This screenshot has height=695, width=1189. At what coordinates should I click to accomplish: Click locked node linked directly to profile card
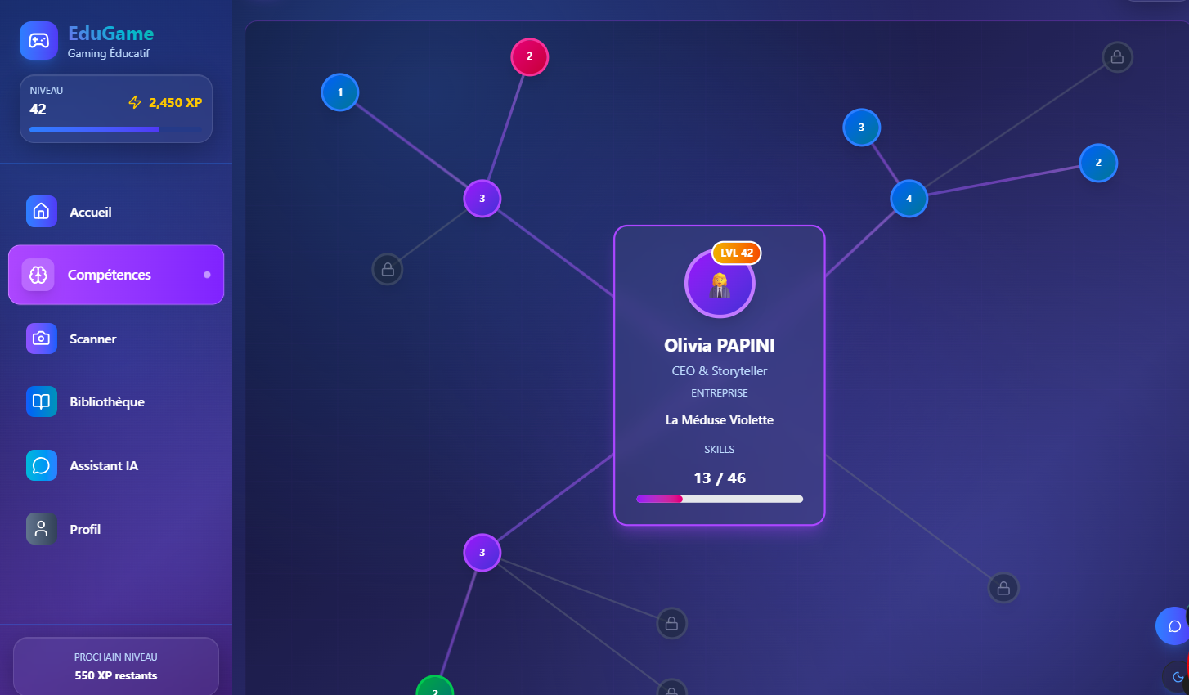1003,588
